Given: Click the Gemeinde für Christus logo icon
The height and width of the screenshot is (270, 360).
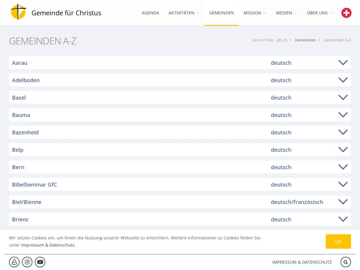Looking at the screenshot, I should pos(18,13).
